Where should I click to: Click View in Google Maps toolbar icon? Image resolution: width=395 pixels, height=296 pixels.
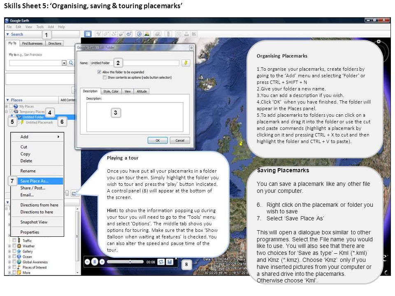pyautogui.click(x=194, y=34)
